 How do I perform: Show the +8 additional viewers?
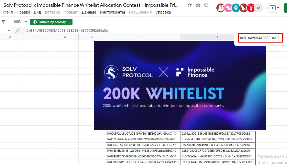point(258,8)
